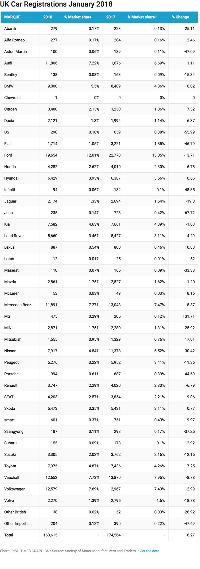Sort by the MARQUE column header
The image size is (200, 569).
click(x=12, y=17)
